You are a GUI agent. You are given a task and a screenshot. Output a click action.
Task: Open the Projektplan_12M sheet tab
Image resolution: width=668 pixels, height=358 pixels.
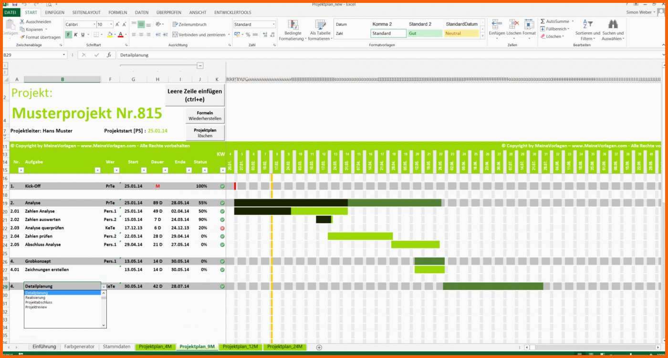point(240,347)
